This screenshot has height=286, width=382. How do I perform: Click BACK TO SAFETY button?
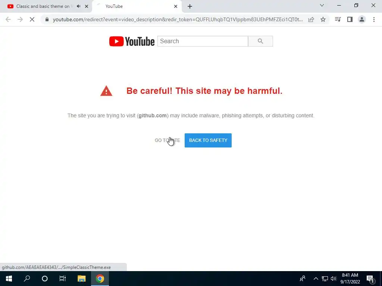click(x=208, y=140)
